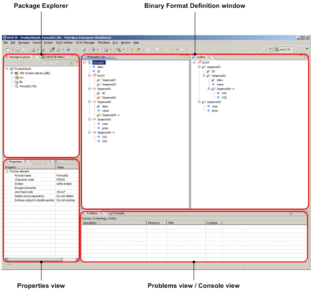Switch to the HCSCTE View tab

pos(53,57)
